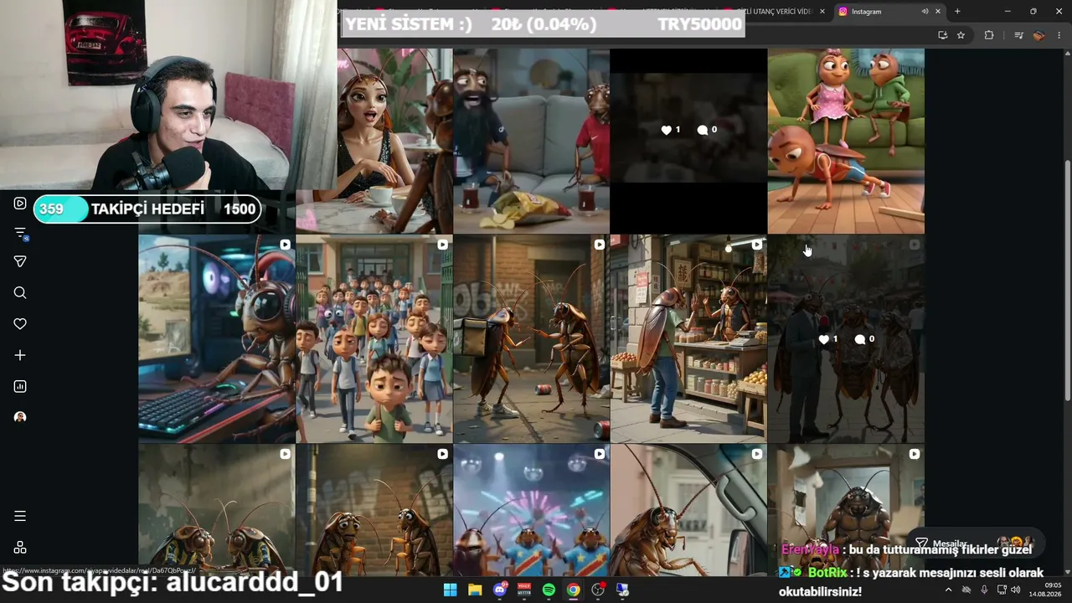Open the two striped-jersey cockroaches reel
The height and width of the screenshot is (603, 1072).
coord(216,510)
